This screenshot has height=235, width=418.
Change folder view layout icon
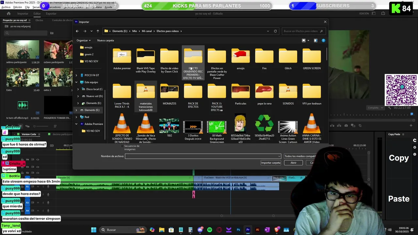(x=304, y=40)
